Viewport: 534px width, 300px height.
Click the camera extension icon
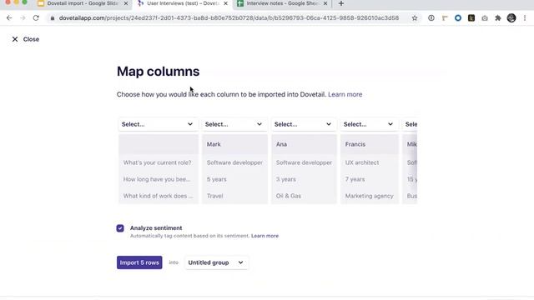[x=485, y=18]
